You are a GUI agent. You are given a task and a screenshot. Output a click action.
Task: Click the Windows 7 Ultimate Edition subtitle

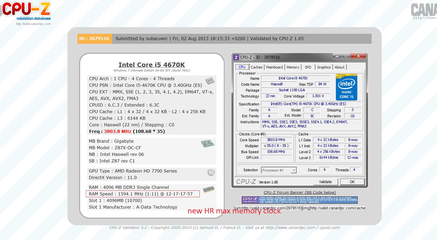tap(152, 70)
